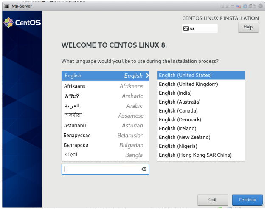Select Belarusian language entry
Viewport: 267px width, 209px height.
pos(105,136)
